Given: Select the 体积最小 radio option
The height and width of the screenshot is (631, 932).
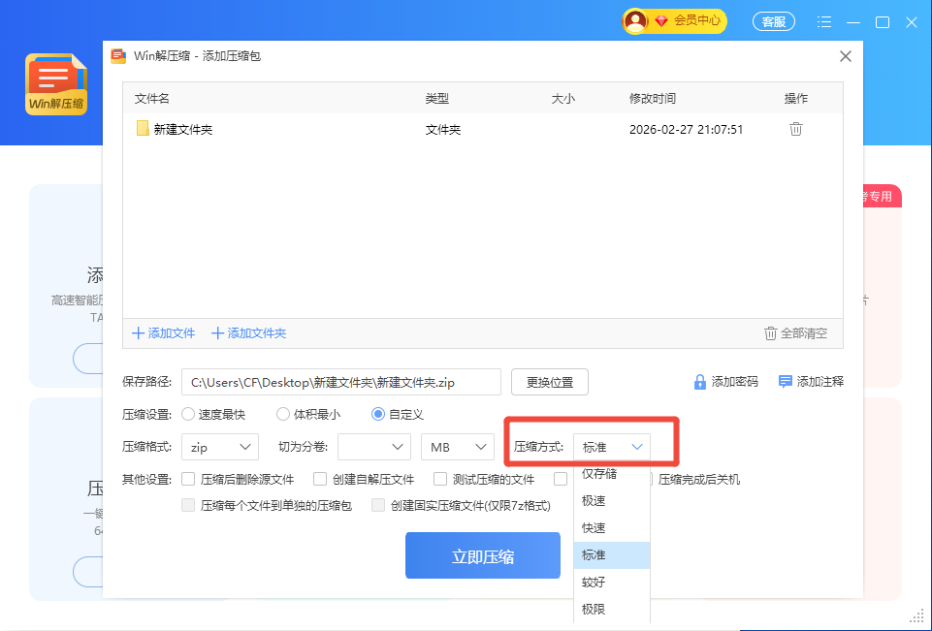Looking at the screenshot, I should pos(283,414).
